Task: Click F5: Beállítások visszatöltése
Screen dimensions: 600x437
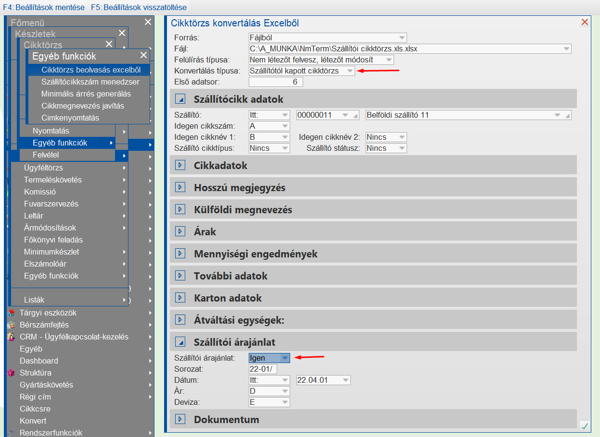Action: click(139, 8)
